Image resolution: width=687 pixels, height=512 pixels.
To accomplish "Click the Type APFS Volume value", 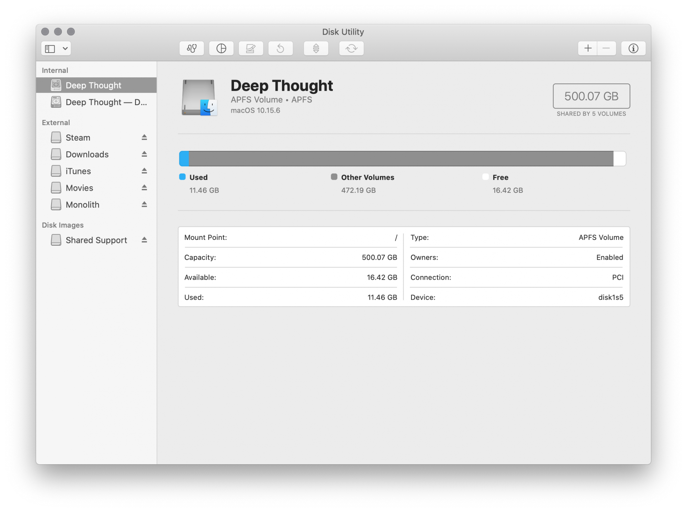I will pyautogui.click(x=601, y=237).
